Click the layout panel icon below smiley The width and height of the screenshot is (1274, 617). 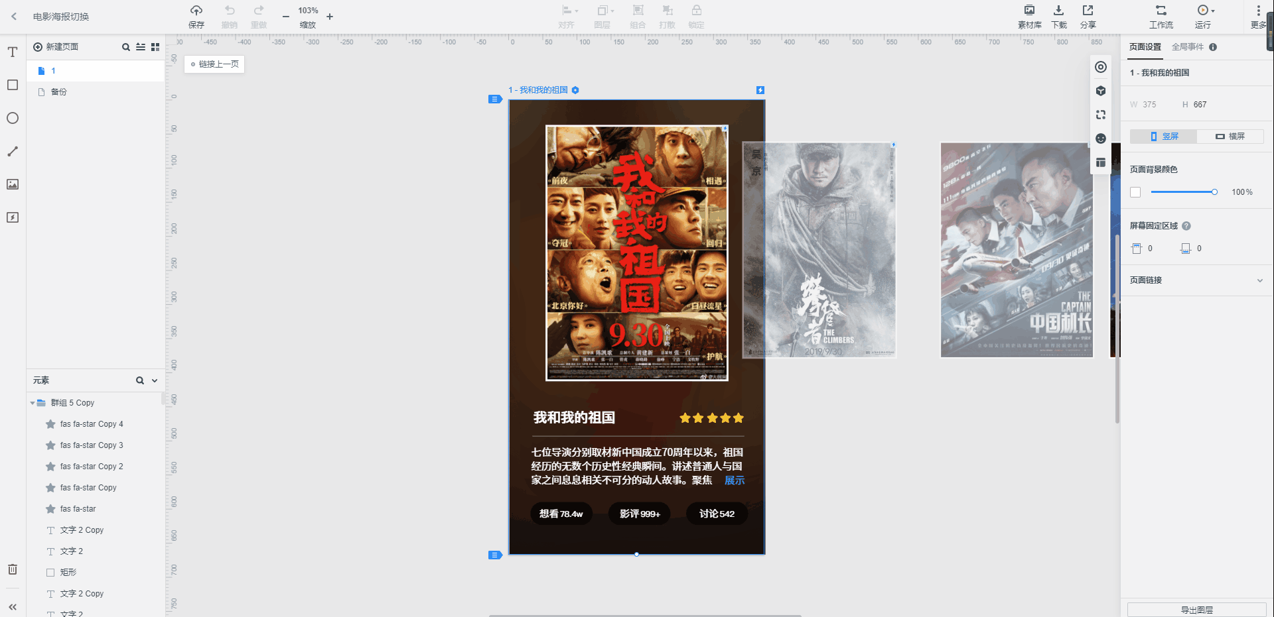click(x=1101, y=162)
